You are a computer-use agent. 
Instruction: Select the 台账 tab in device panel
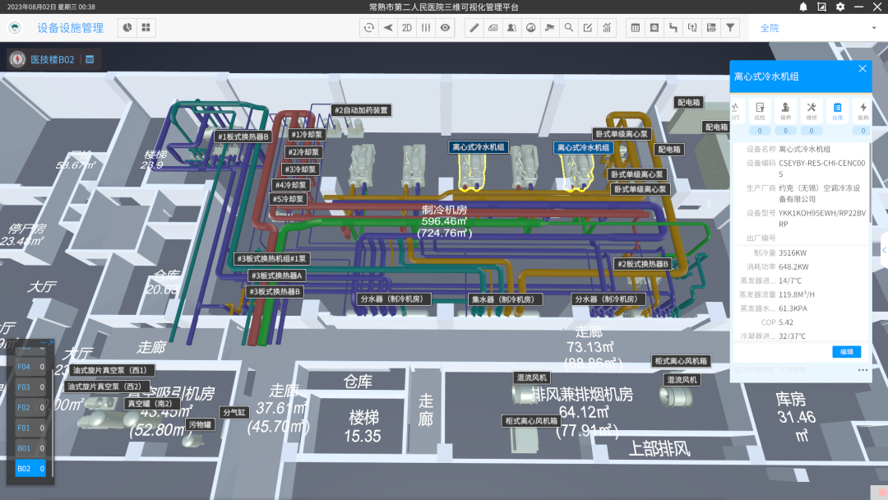[x=837, y=111]
